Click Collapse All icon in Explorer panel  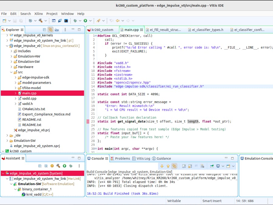(x=44, y=30)
